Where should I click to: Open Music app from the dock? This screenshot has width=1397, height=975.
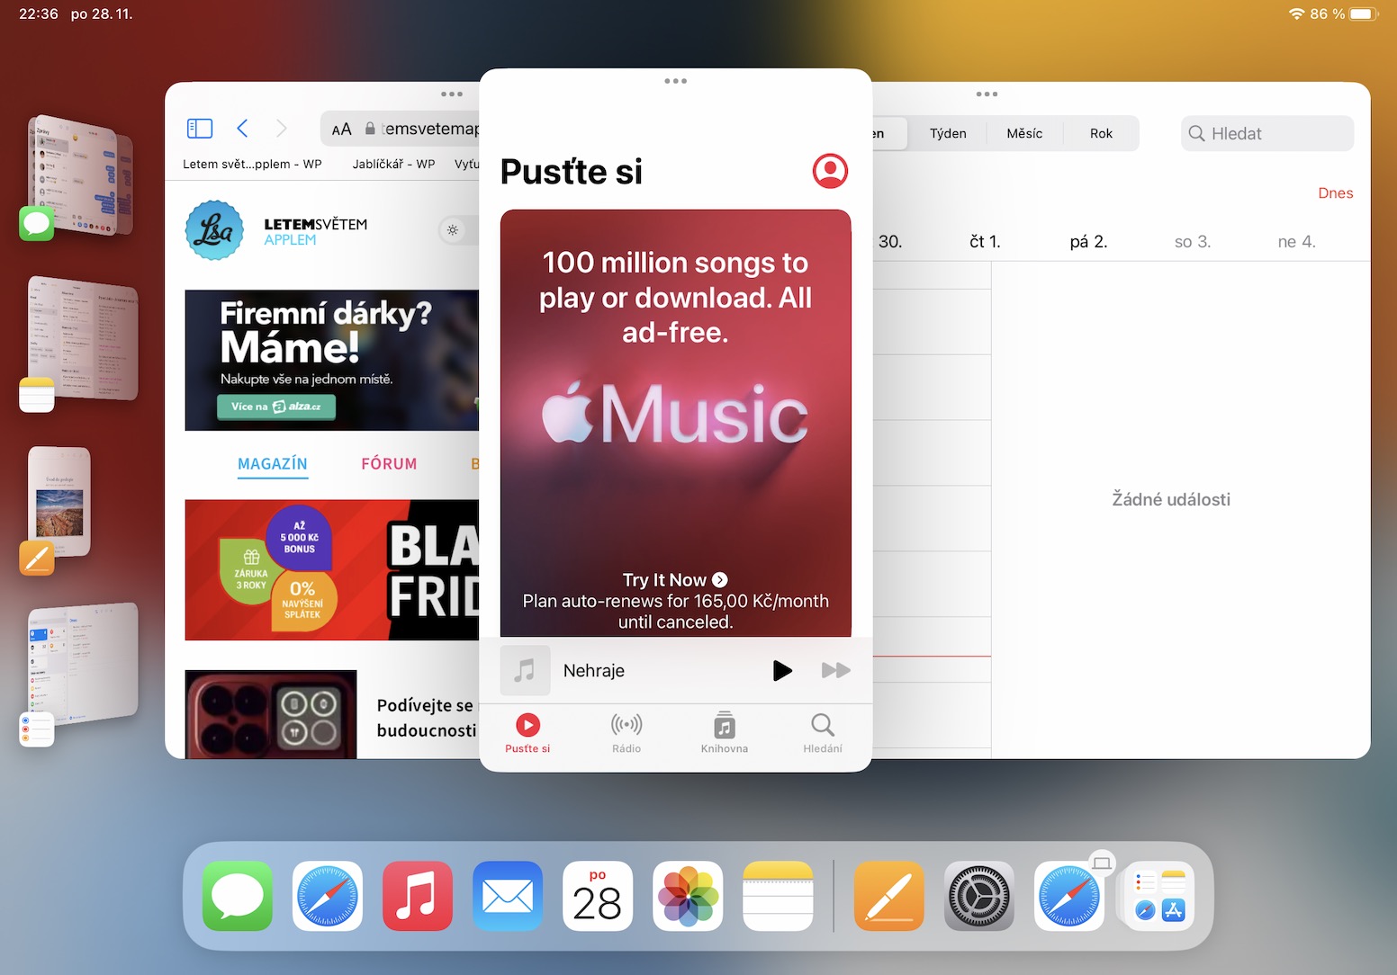[x=418, y=896]
